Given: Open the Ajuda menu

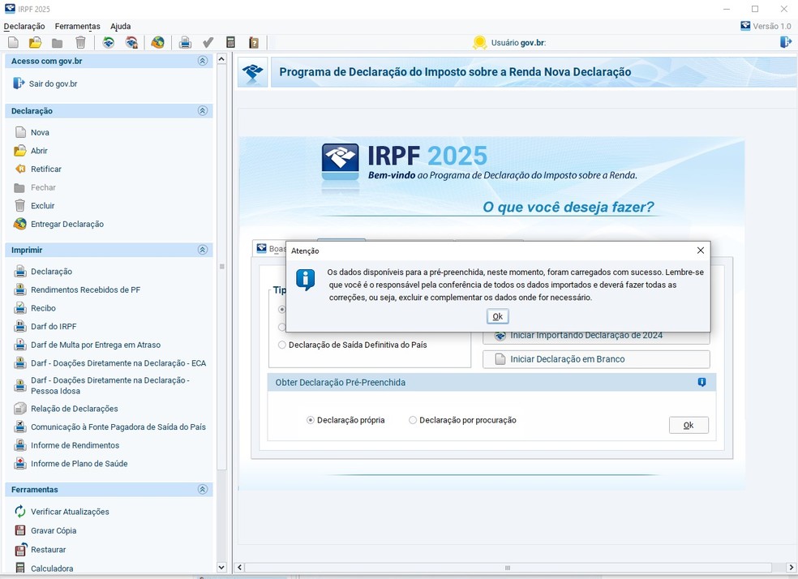Looking at the screenshot, I should [121, 27].
